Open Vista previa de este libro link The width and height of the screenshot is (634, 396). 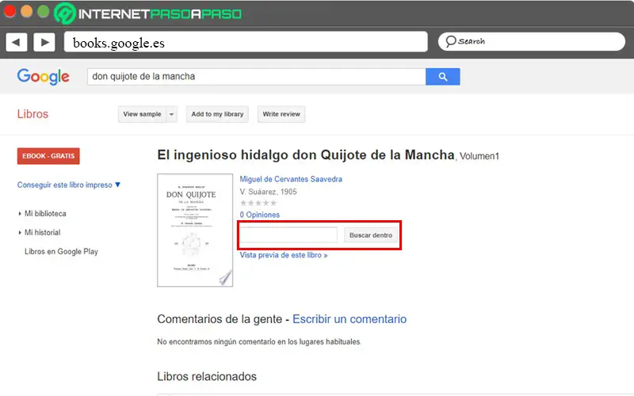click(x=284, y=255)
